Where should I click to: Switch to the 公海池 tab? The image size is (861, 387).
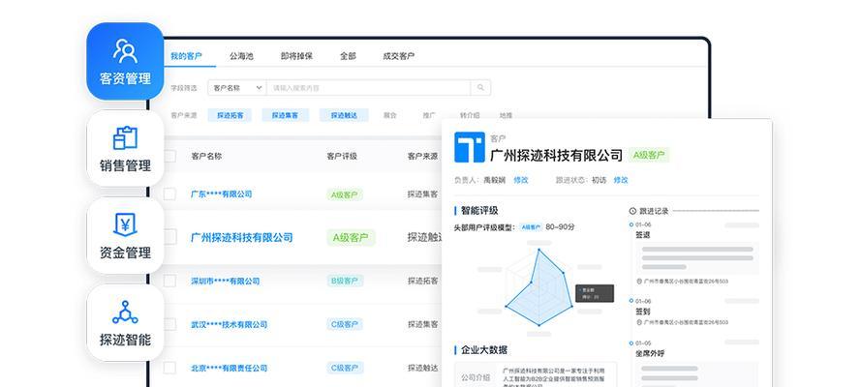coord(241,56)
